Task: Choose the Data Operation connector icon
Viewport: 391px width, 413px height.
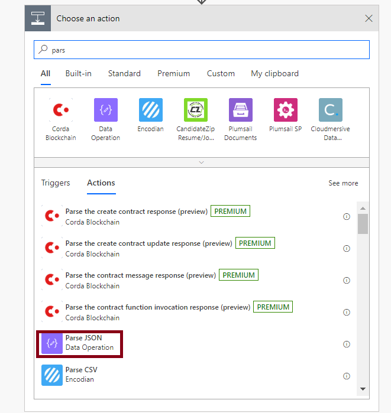Action: coord(106,110)
